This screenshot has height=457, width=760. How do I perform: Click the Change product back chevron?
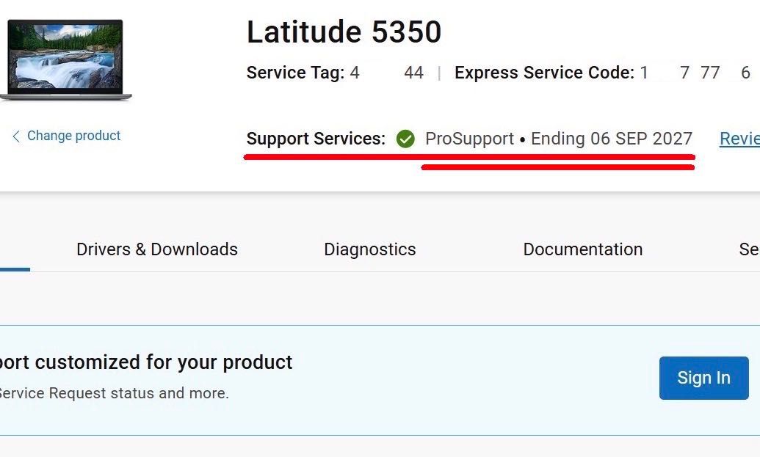[x=16, y=136]
